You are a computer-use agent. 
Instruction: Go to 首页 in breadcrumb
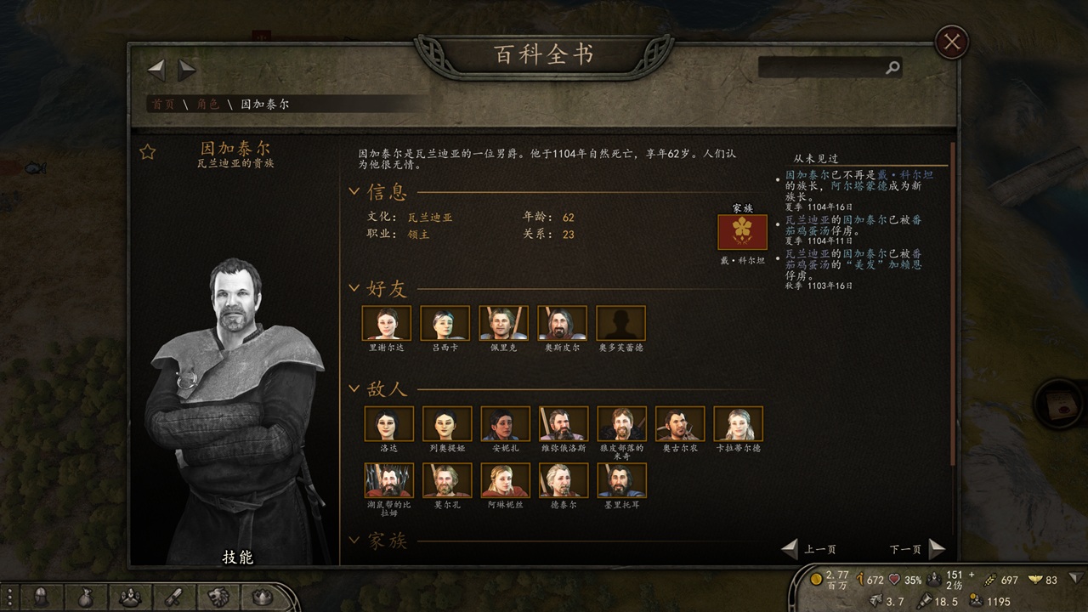click(163, 104)
